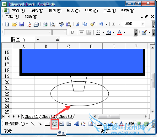Screen dimensions: 157x137
Task: Apply fill color paint bucket
Action: [109, 32]
